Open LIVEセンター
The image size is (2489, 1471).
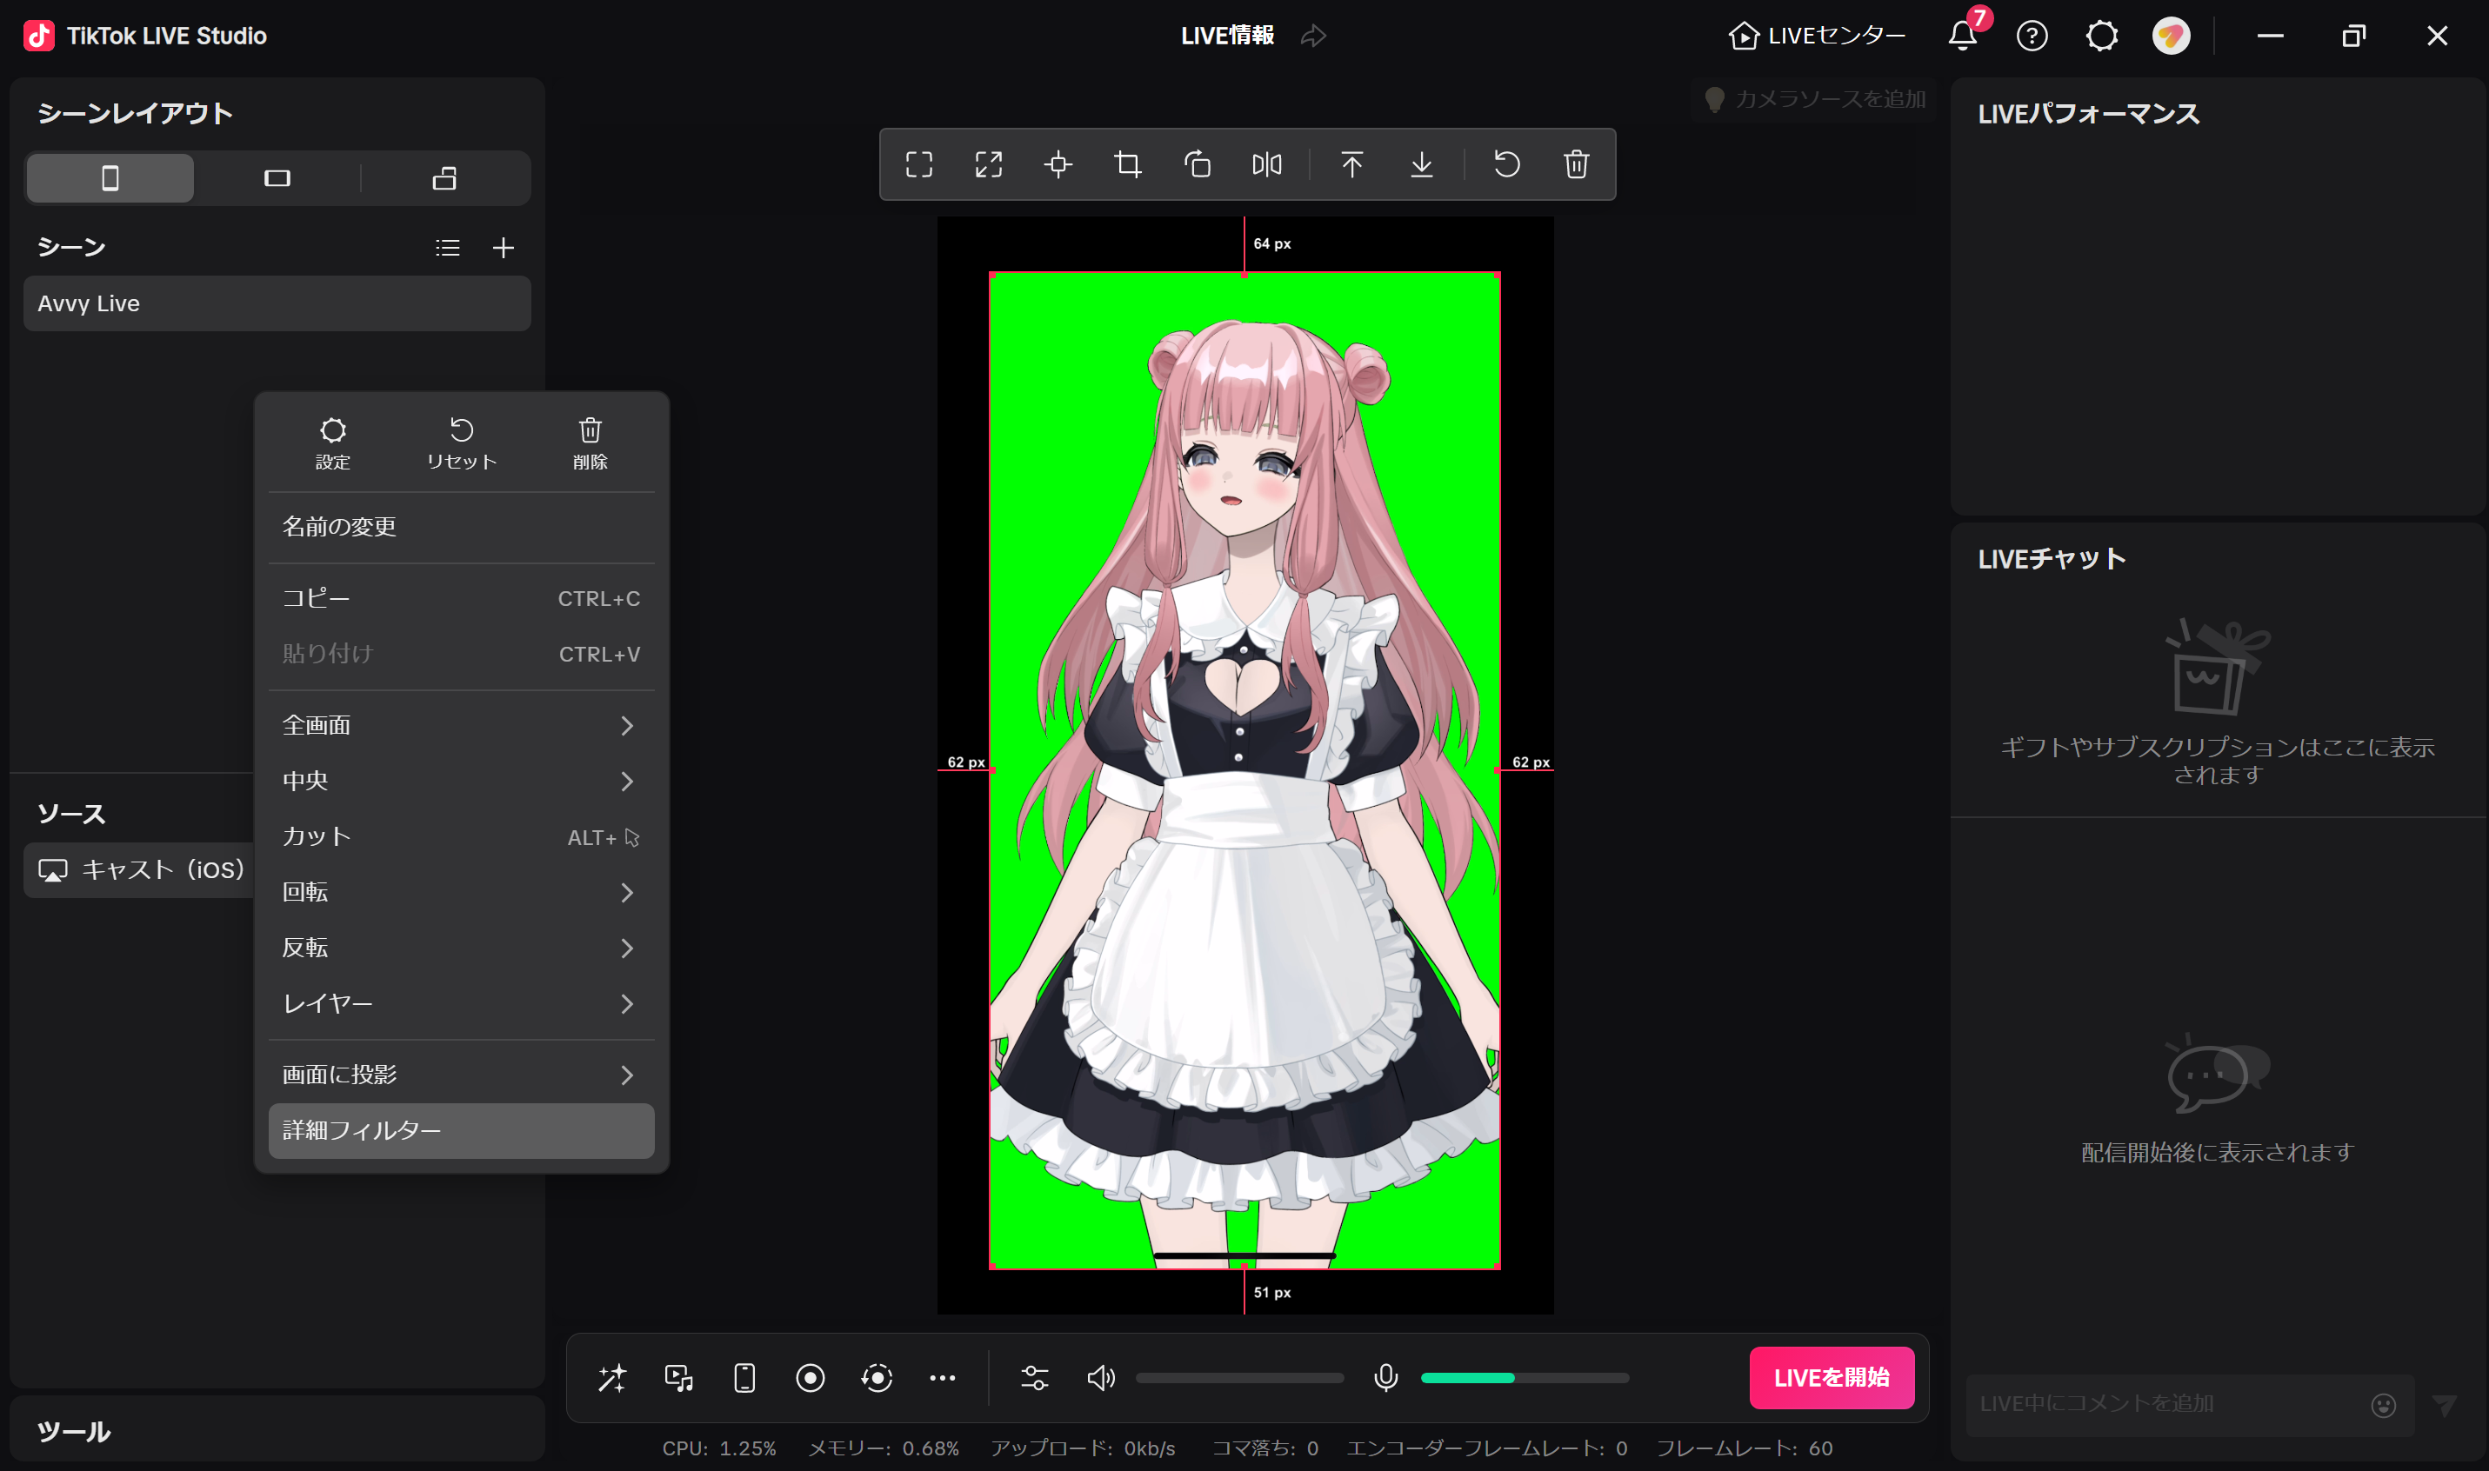(1816, 36)
